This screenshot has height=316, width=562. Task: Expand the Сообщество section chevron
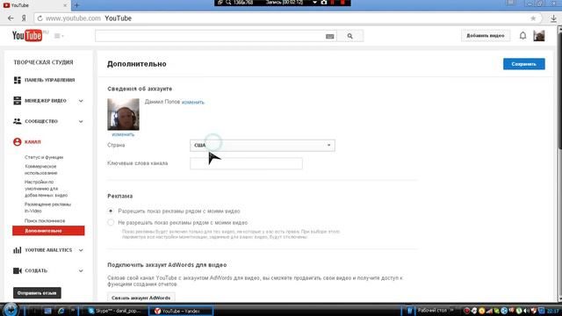[81, 121]
